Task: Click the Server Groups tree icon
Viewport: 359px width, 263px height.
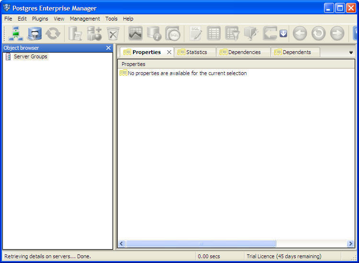Action: 8,56
